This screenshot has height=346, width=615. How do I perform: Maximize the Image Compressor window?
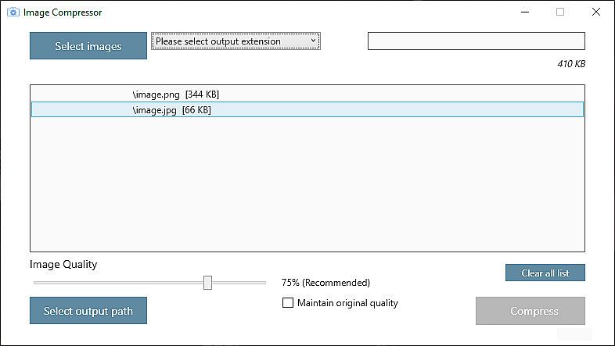tap(560, 12)
